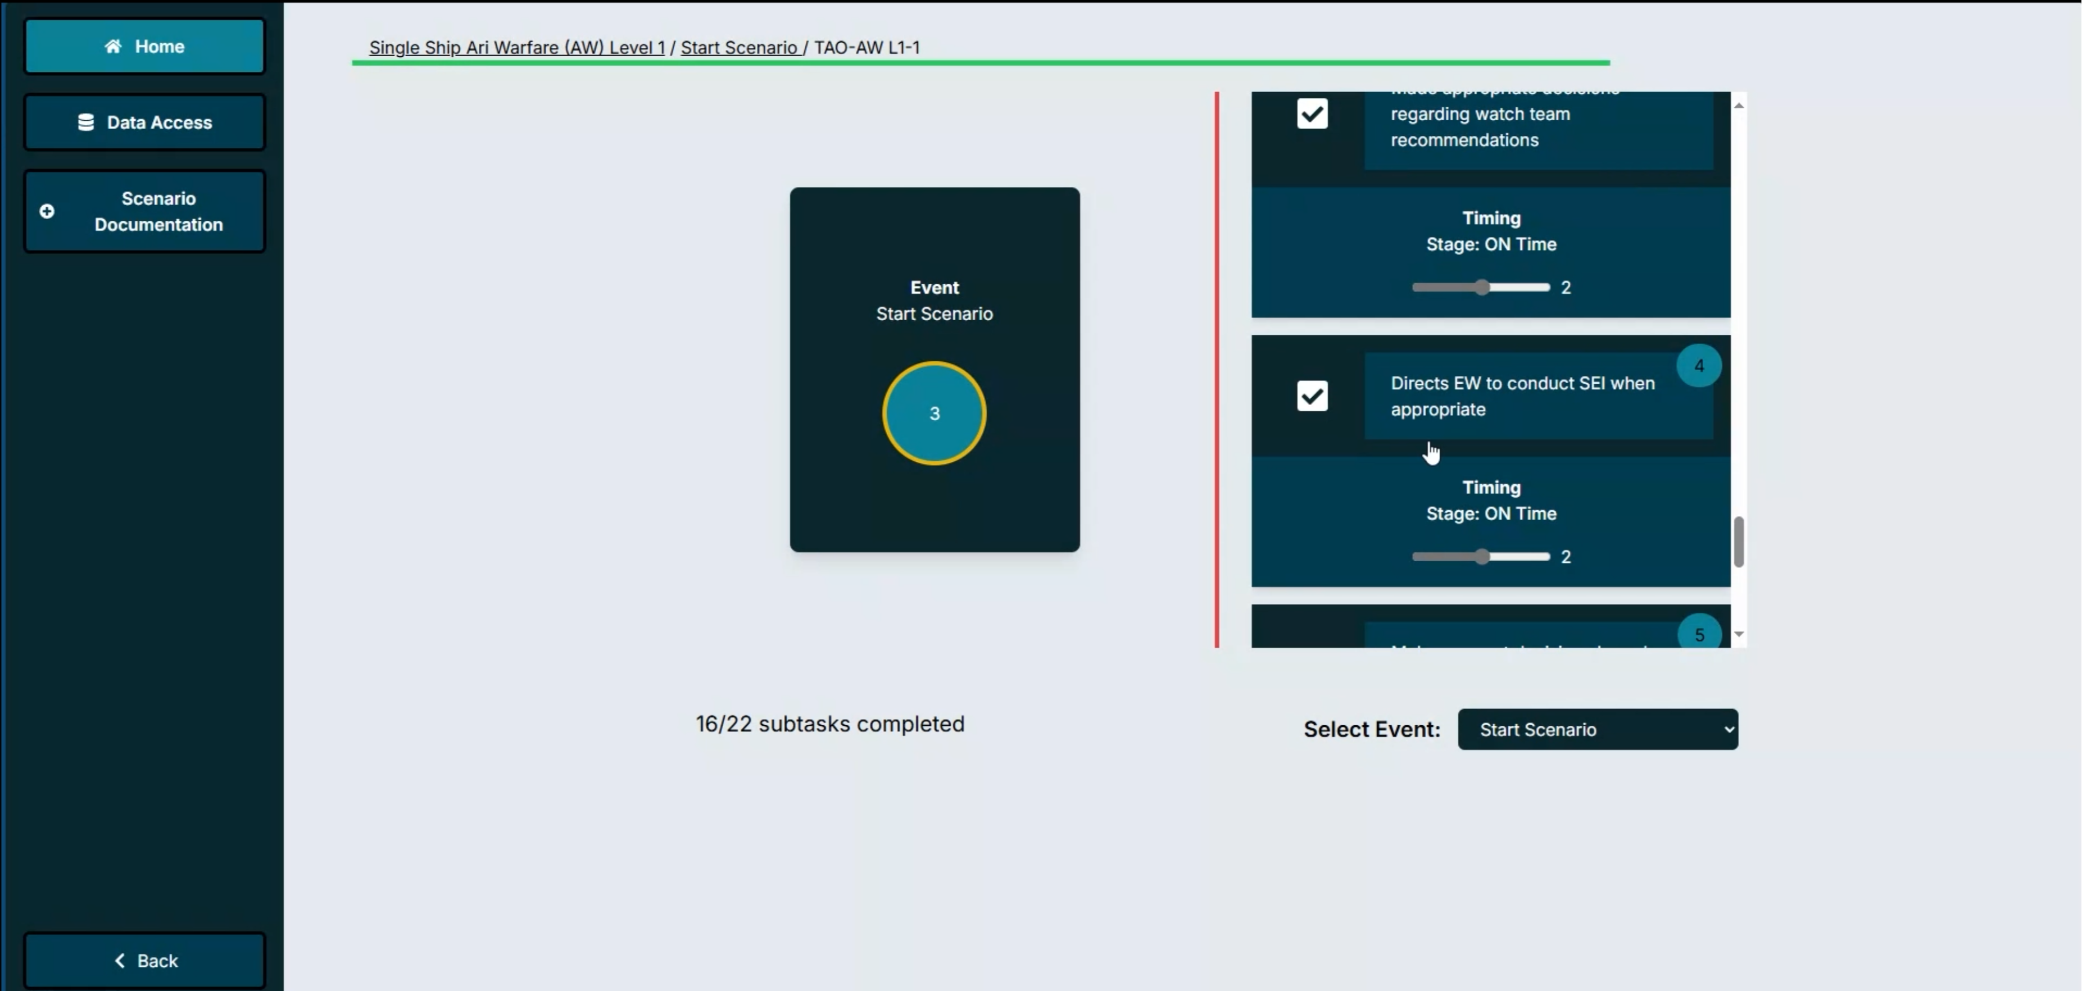The width and height of the screenshot is (2082, 991).
Task: Click the scroll down arrow of subtask list
Action: pos(1739,634)
